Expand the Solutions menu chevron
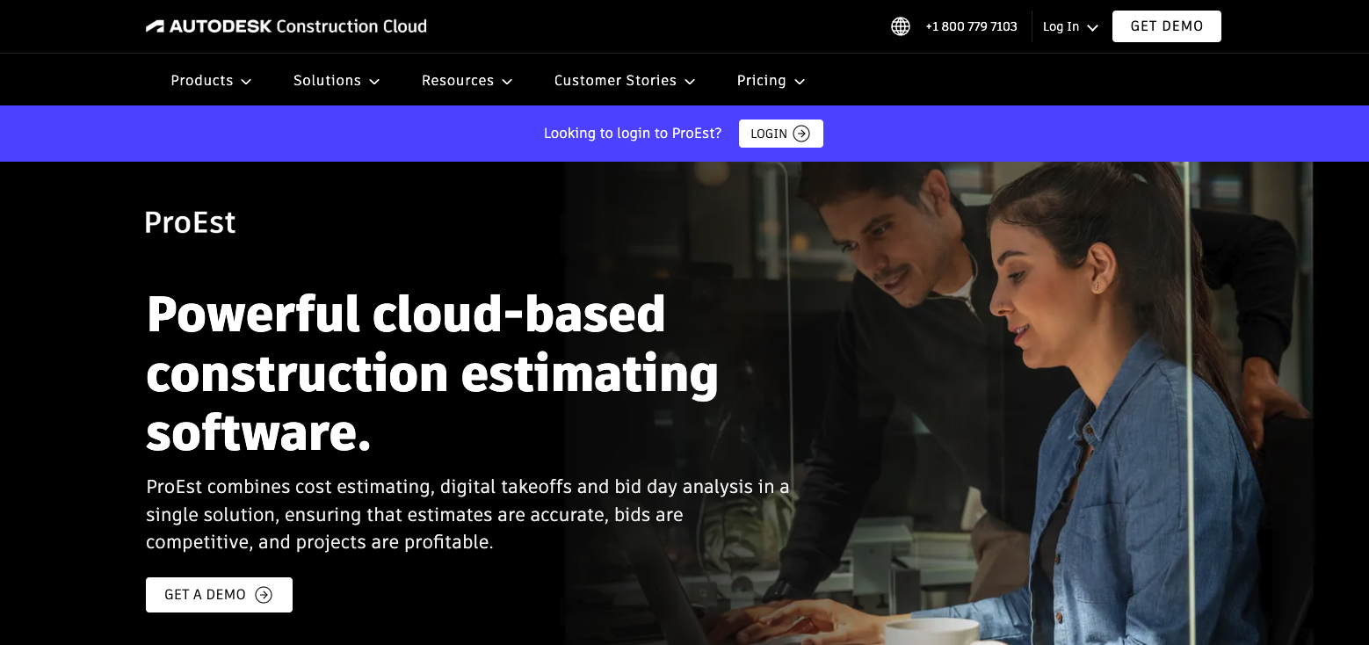This screenshot has height=645, width=1369. 374,81
